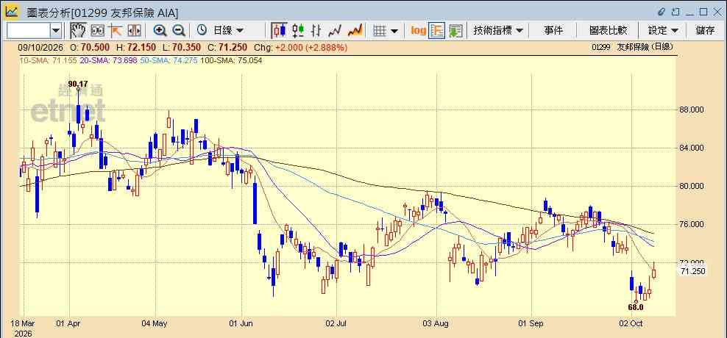Click the chart analysis app icon in title bar
Image resolution: width=727 pixels, height=338 pixels.
point(12,11)
